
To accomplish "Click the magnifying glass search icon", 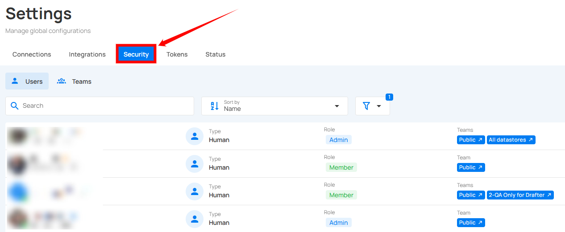I will [15, 106].
